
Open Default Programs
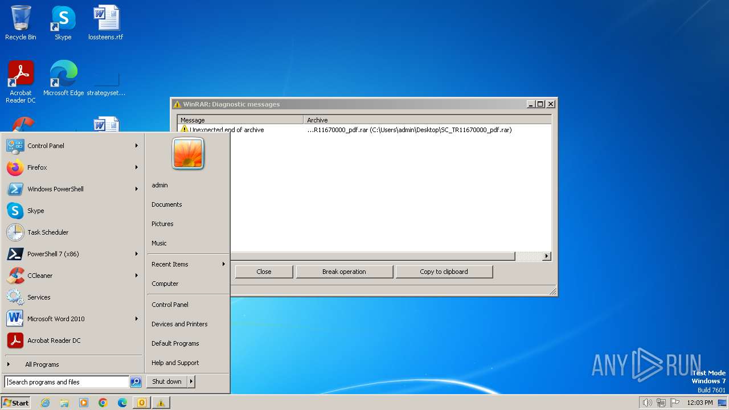pyautogui.click(x=175, y=343)
